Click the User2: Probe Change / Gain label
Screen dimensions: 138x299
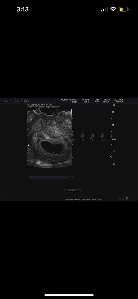click(x=91, y=199)
